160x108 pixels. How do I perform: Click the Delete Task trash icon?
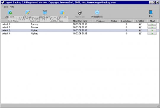tap(45, 12)
